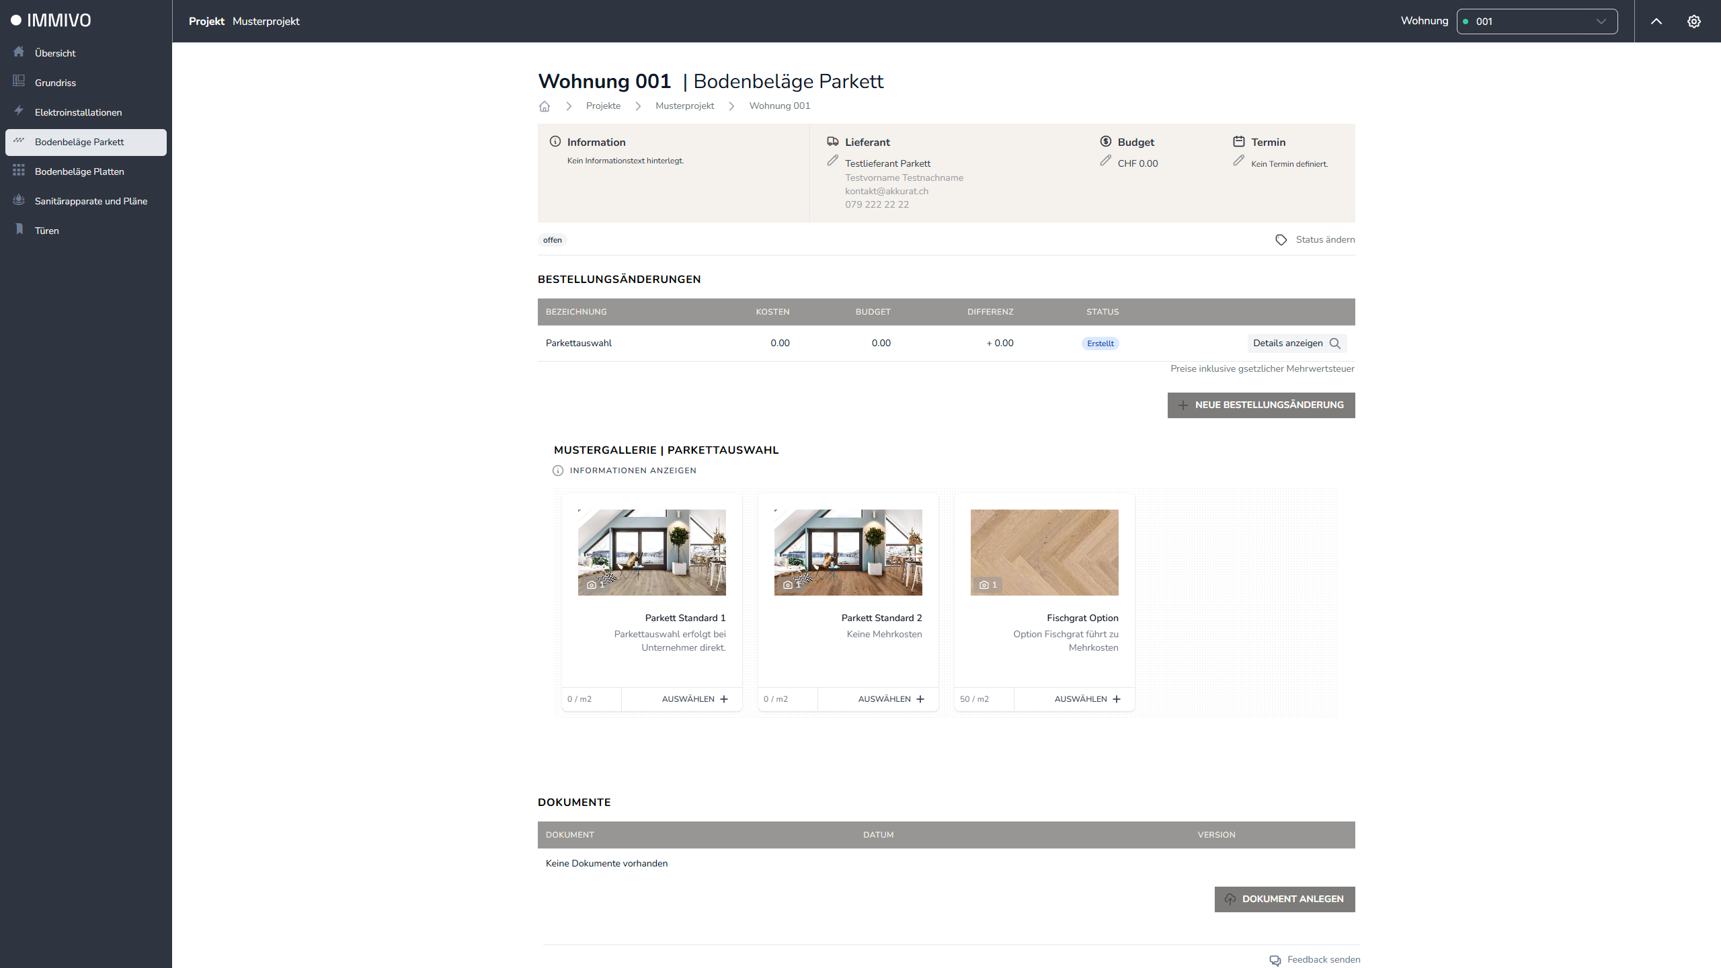Click the Dokument anlegen upload button

click(x=1284, y=899)
